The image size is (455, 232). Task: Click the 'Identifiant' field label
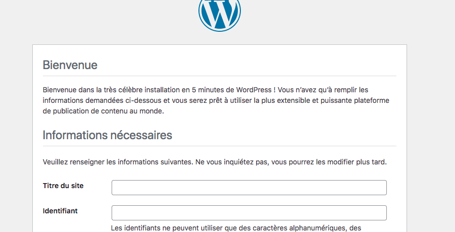coord(60,211)
